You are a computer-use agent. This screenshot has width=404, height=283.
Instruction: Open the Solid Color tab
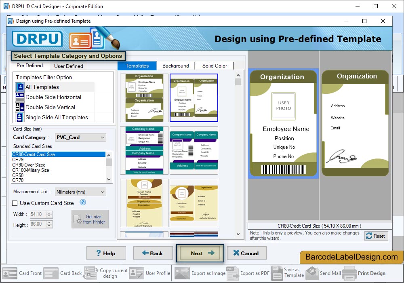coord(215,66)
